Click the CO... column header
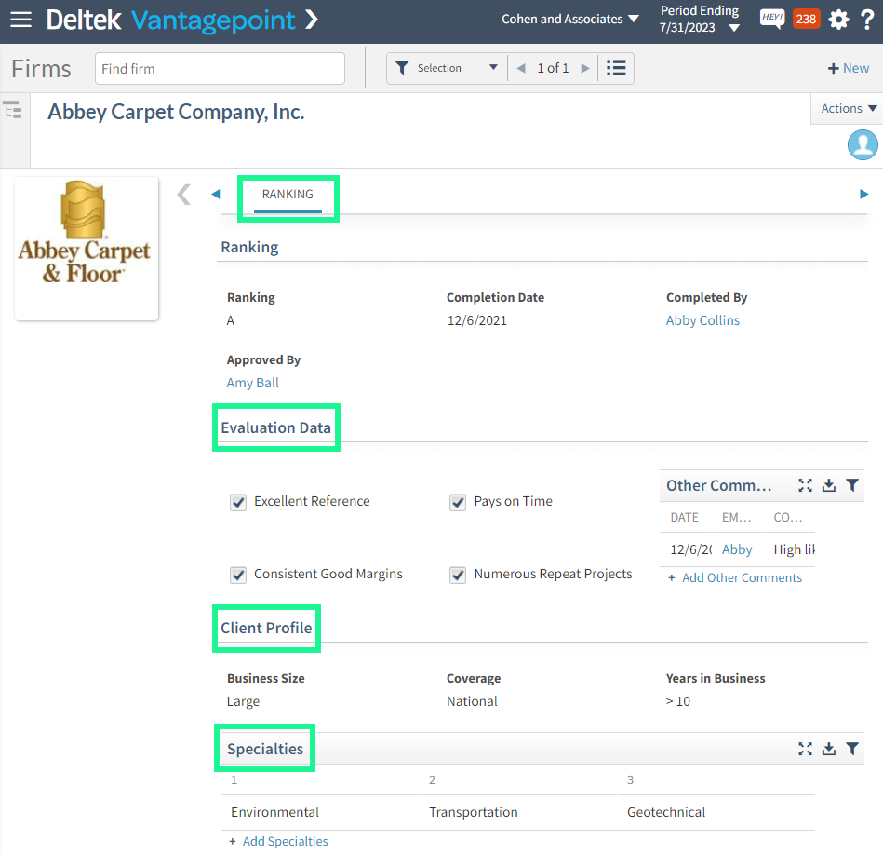 [x=788, y=518]
